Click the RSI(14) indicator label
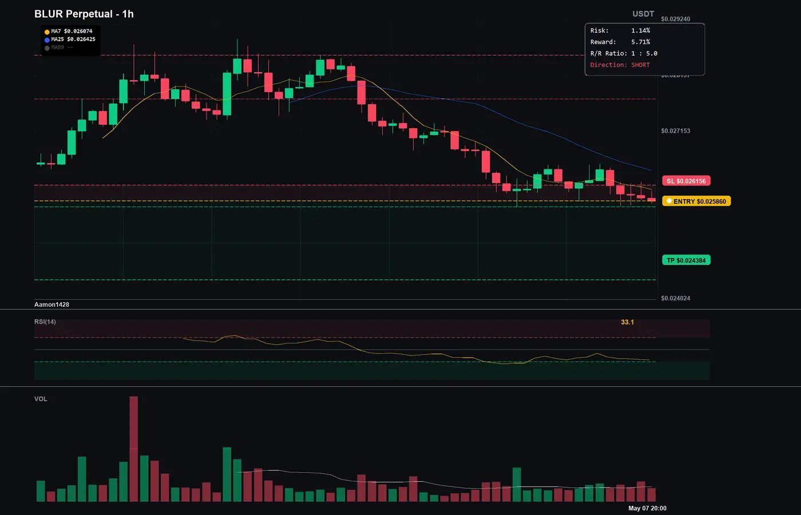Screen dimensions: 801x515 45,322
